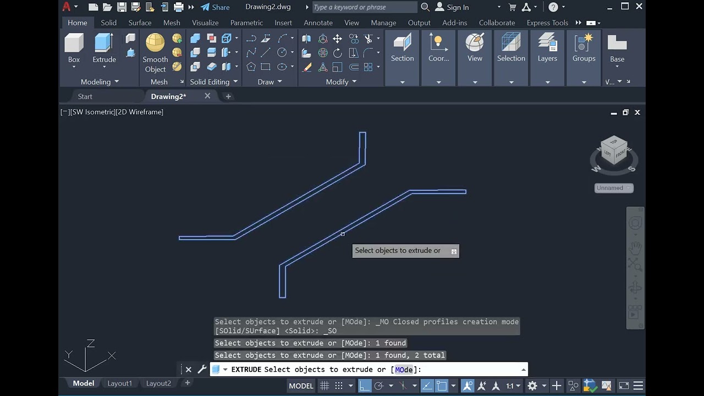Click Sign In
This screenshot has width=704, height=396.
click(x=452, y=7)
